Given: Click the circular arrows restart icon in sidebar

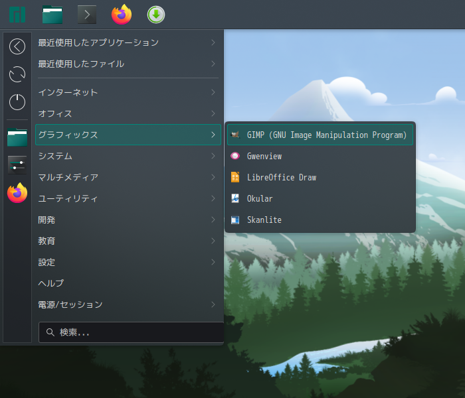Looking at the screenshot, I should point(17,74).
